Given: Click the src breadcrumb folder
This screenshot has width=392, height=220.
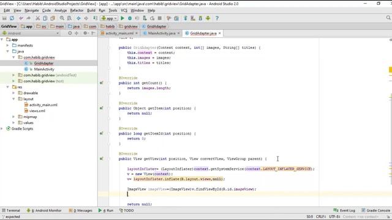Looking at the screenshot, I should click(x=42, y=26).
